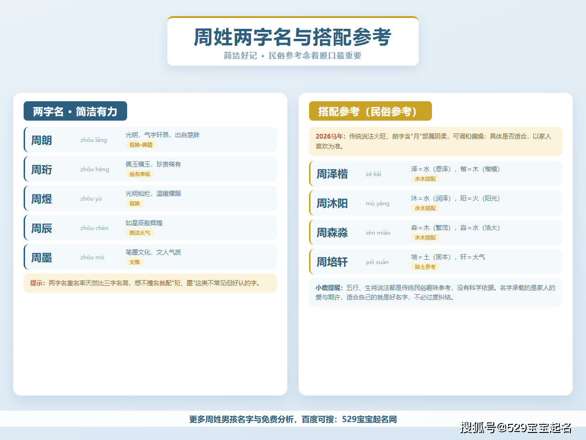Click the pinyin zé kǎi
Viewport: 586px width, 440px height.
tap(373, 174)
